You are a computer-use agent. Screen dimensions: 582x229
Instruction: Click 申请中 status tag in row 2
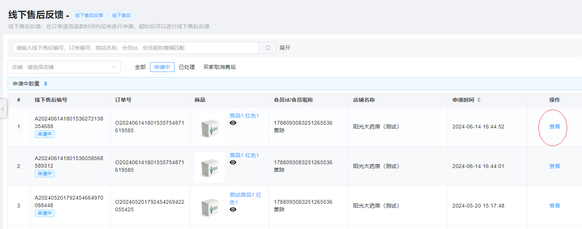tap(45, 174)
